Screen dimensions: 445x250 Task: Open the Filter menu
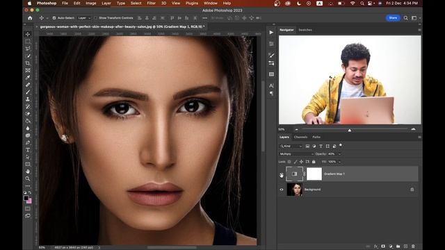pyautogui.click(x=152, y=3)
